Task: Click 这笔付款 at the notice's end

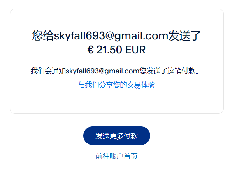Action: point(181,71)
